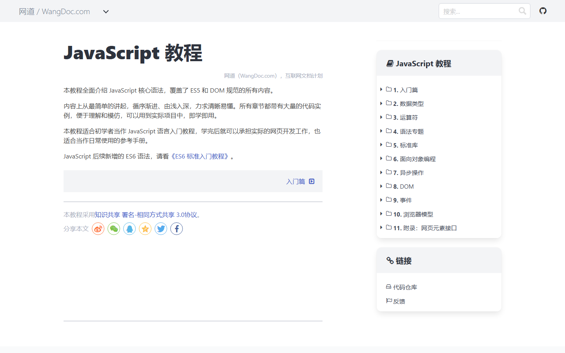Click the folder icon of 8. DOM
The image size is (565, 353).
(x=389, y=186)
